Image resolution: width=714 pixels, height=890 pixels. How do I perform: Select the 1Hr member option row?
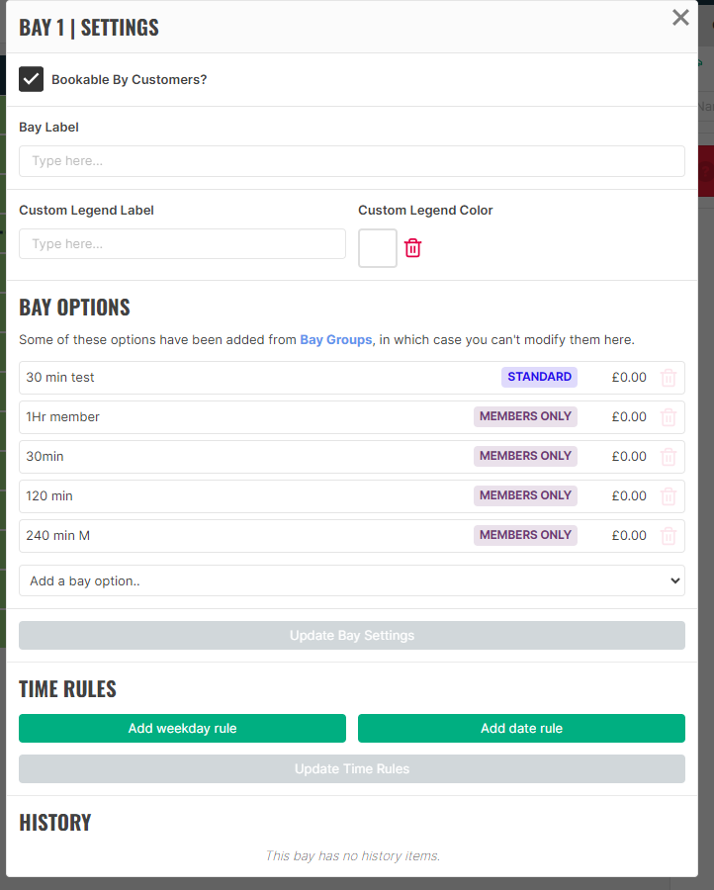(352, 417)
